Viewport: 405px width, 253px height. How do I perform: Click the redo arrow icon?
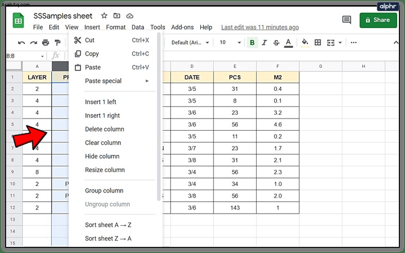[x=33, y=43]
